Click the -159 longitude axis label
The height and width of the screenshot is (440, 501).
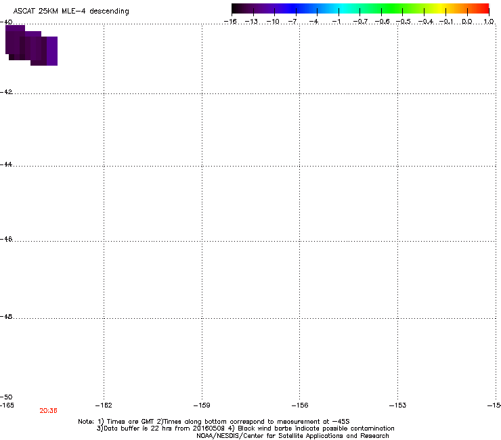tap(202, 405)
